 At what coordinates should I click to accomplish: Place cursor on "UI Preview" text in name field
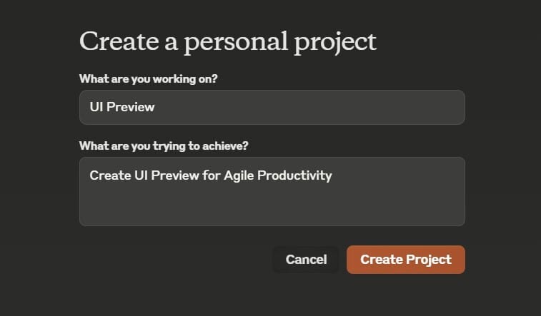(x=122, y=107)
